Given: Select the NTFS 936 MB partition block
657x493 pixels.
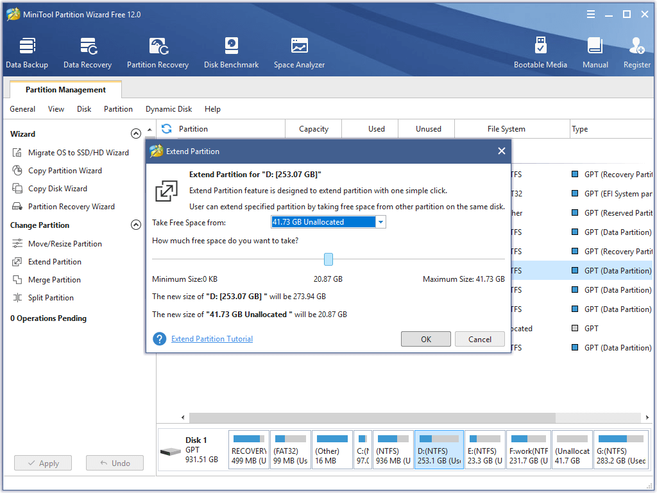Looking at the screenshot, I should point(393,449).
